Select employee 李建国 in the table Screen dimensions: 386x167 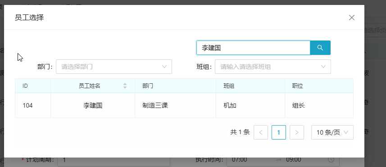point(93,105)
